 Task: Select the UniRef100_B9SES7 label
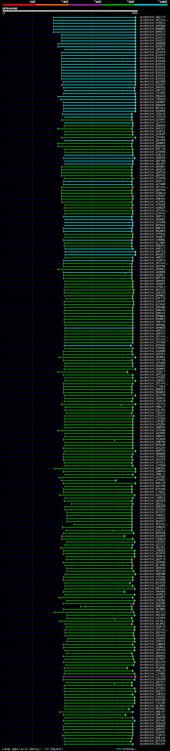[x=152, y=47]
